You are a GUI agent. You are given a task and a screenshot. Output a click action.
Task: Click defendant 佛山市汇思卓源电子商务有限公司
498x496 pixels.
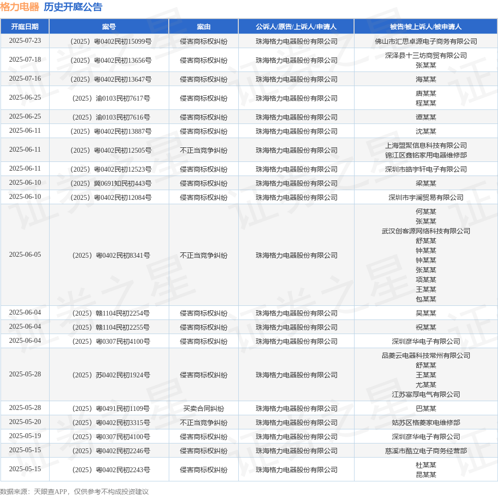pos(426,42)
